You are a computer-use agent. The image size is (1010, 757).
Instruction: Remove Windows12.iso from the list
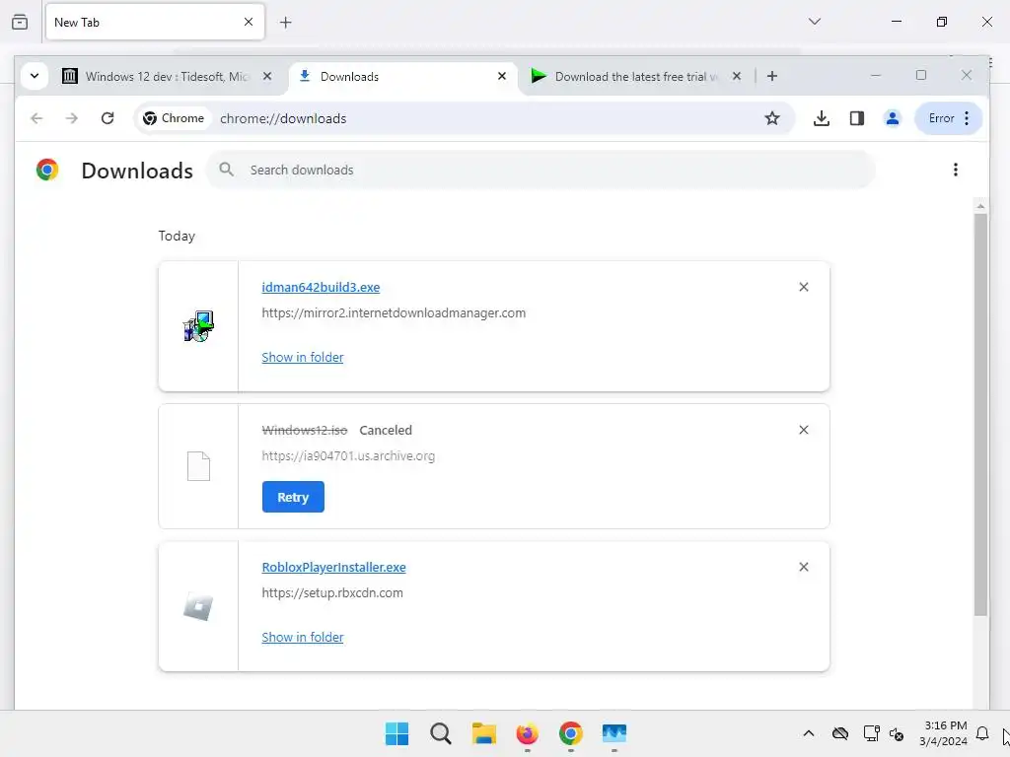click(803, 430)
